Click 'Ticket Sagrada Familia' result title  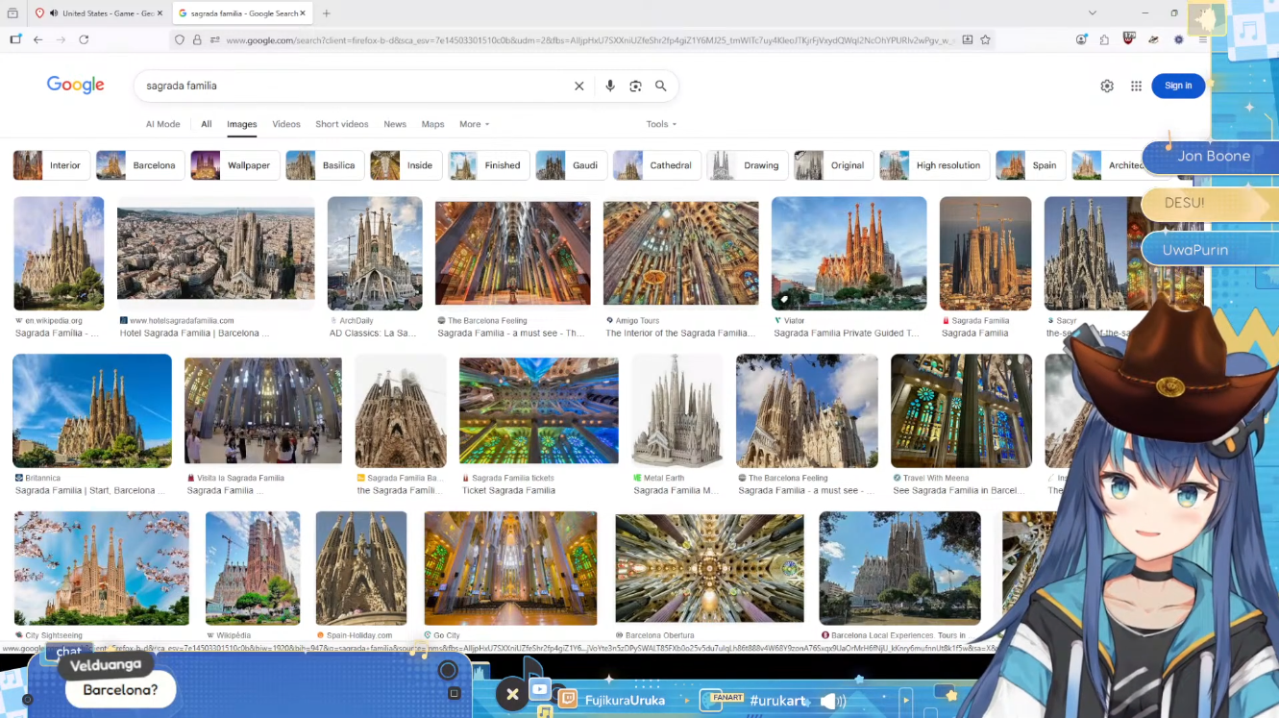coord(508,490)
